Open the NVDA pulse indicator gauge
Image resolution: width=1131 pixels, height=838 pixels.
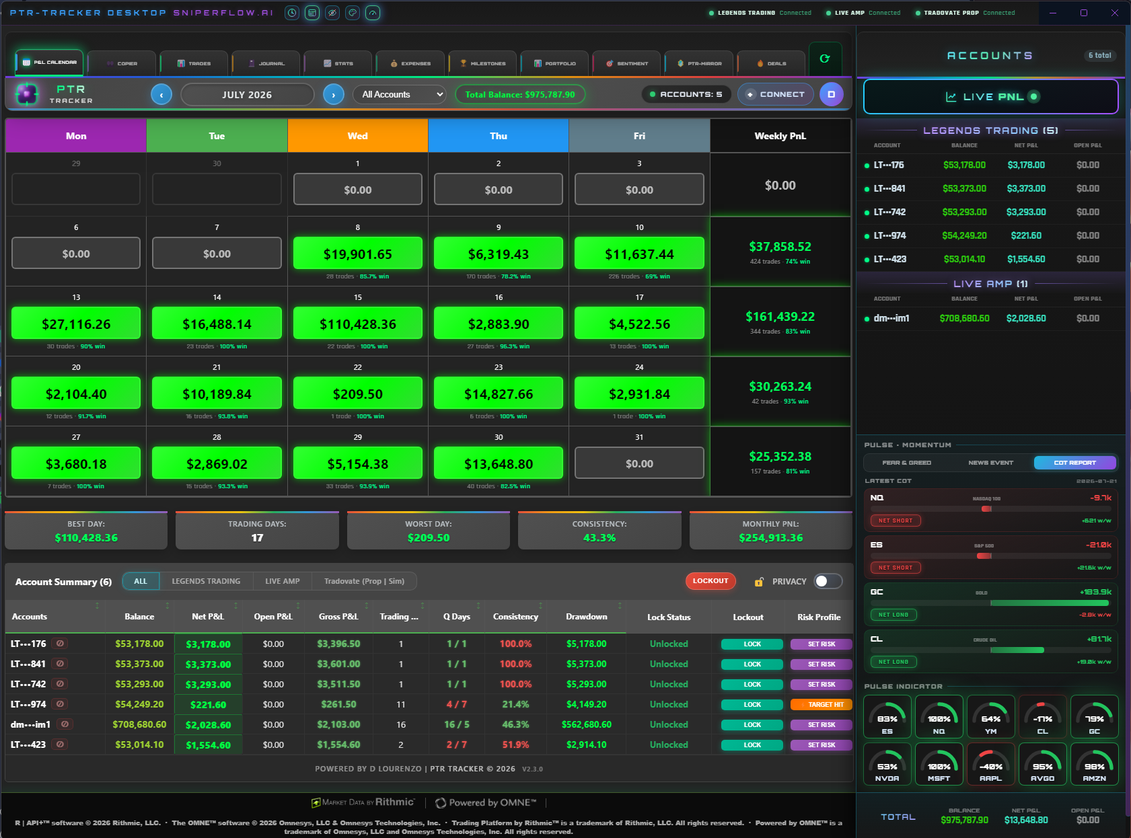887,763
